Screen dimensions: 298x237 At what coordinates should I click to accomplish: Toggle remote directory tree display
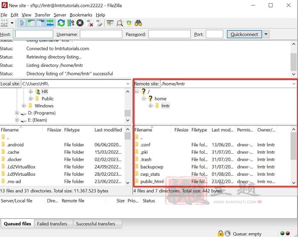[41, 23]
